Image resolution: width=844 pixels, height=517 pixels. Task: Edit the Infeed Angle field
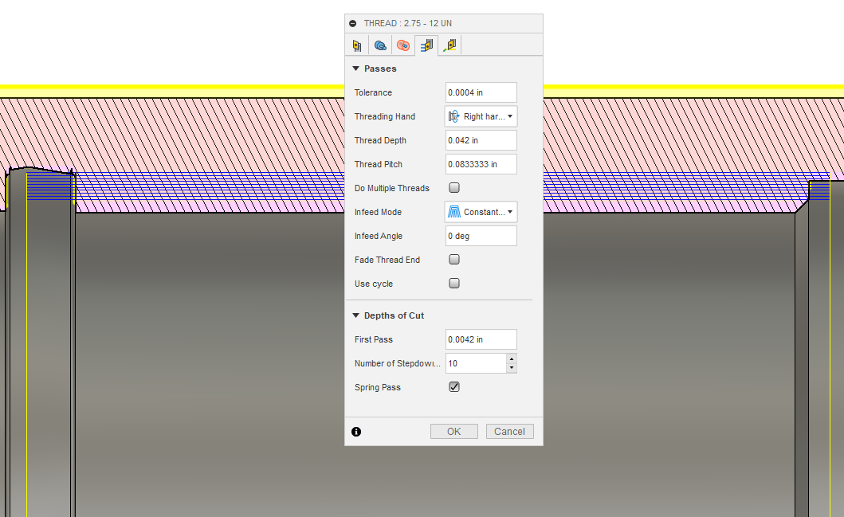click(x=481, y=236)
